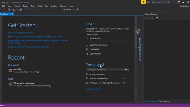
Task: Open the Attach button dropdown arrow
Action: click(x=74, y=10)
